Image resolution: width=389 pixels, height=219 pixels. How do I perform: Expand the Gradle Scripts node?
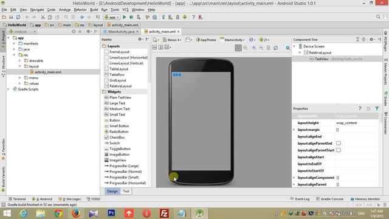[x=9, y=89]
